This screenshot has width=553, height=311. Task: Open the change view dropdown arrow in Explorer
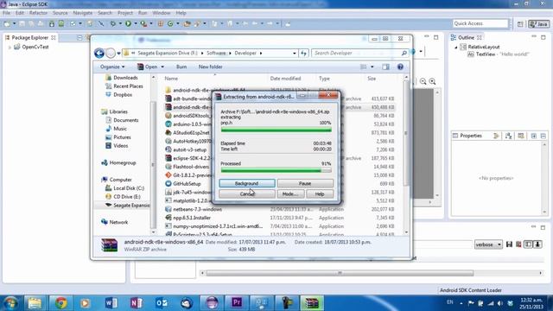point(372,67)
